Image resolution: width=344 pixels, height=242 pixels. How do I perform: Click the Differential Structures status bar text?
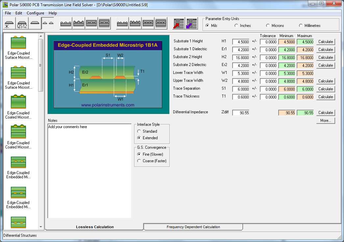20,235
